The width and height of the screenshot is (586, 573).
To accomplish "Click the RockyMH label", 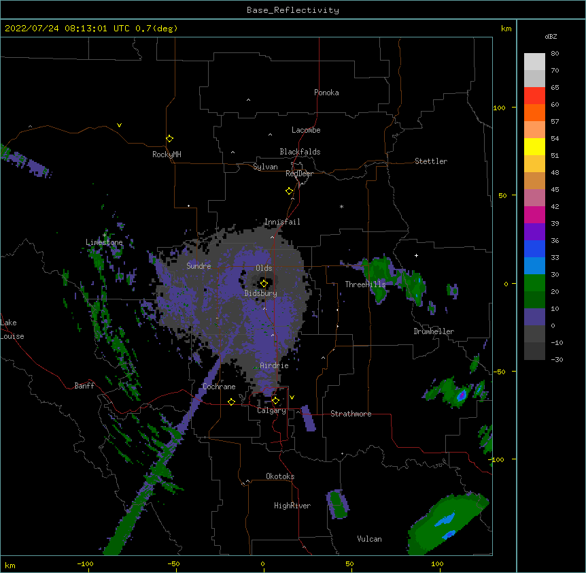I will tap(167, 154).
